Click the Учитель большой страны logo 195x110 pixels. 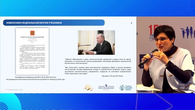126,88
